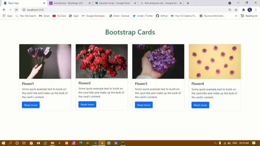Open the taskbar clock
Viewport: 260px width, 146px height.
pyautogui.click(x=244, y=143)
